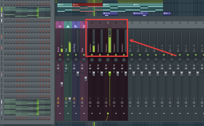The width and height of the screenshot is (204, 126).
Task: Open the clip menu of the red Pad clip
Action: 73,5
